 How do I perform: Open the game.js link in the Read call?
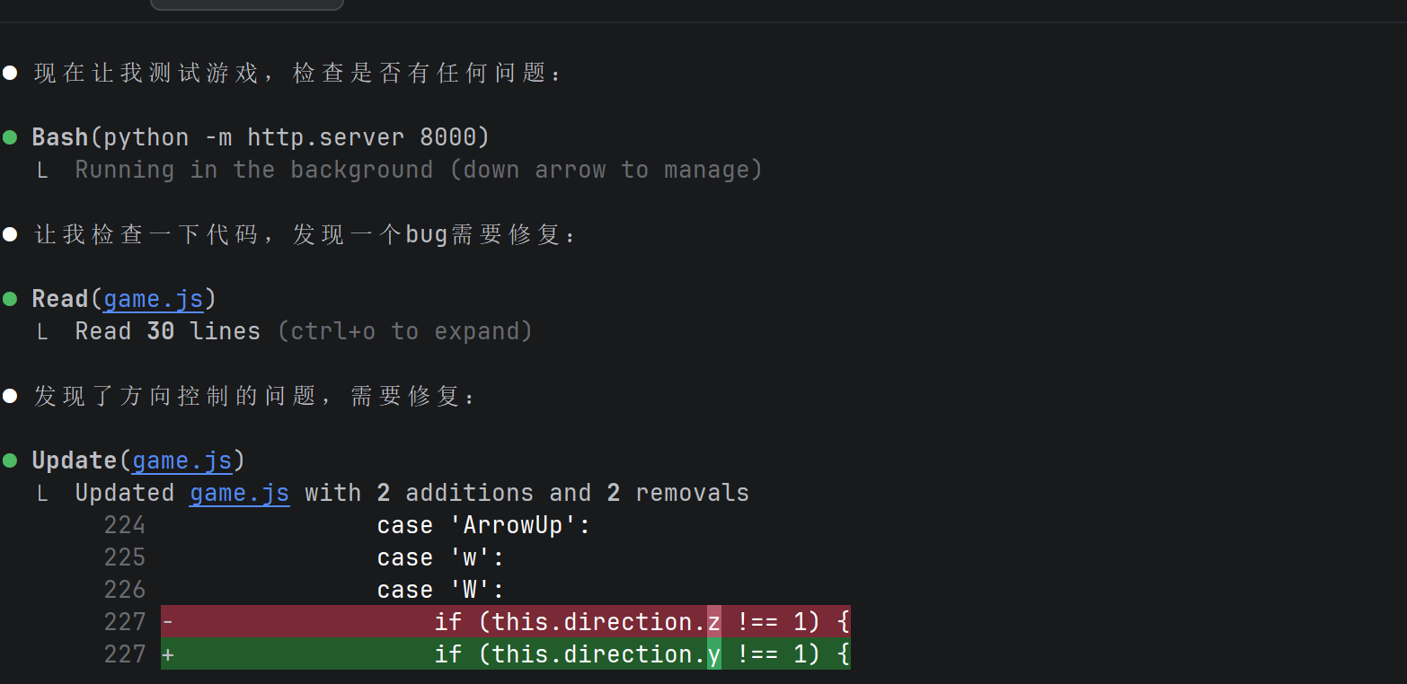(154, 299)
